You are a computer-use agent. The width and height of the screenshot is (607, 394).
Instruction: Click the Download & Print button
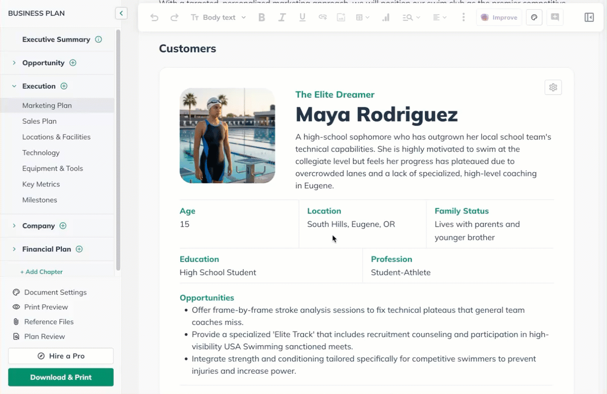61,377
